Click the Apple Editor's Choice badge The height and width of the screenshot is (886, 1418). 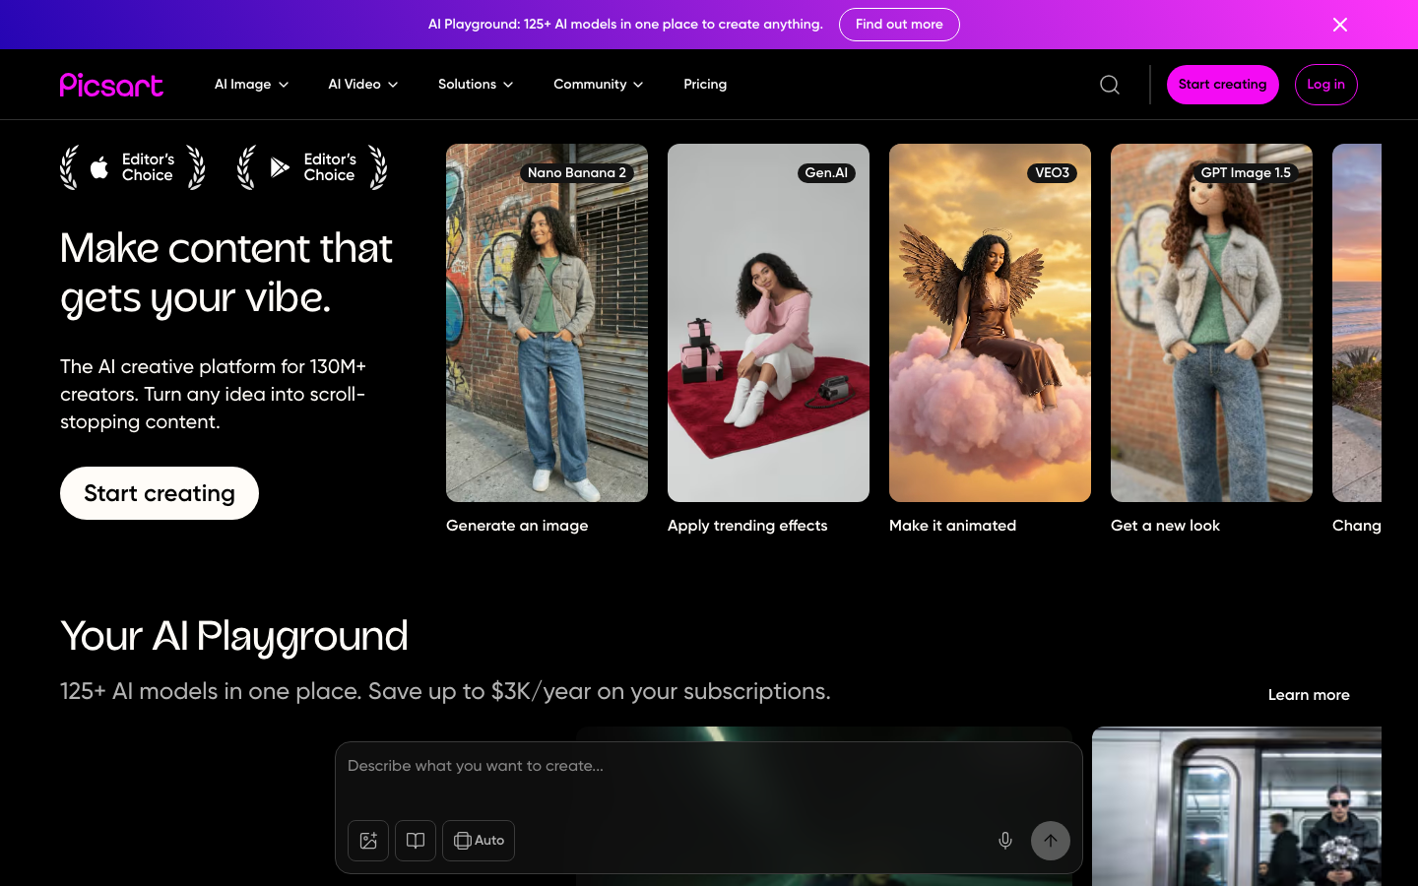click(133, 167)
